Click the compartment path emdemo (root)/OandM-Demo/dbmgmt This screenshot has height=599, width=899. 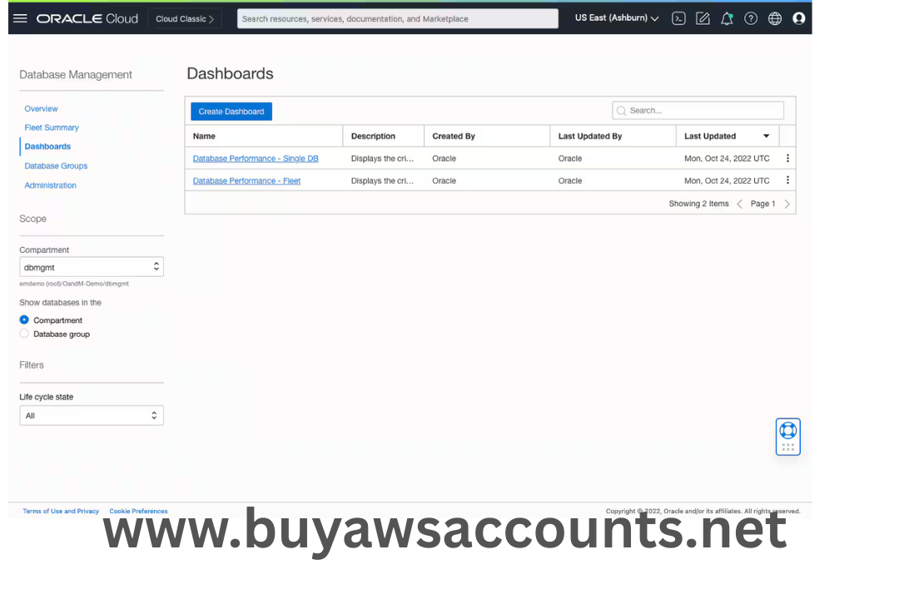[x=74, y=284]
